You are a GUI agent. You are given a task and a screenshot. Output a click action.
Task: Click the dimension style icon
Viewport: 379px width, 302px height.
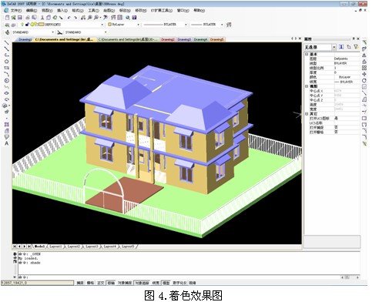(59, 32)
